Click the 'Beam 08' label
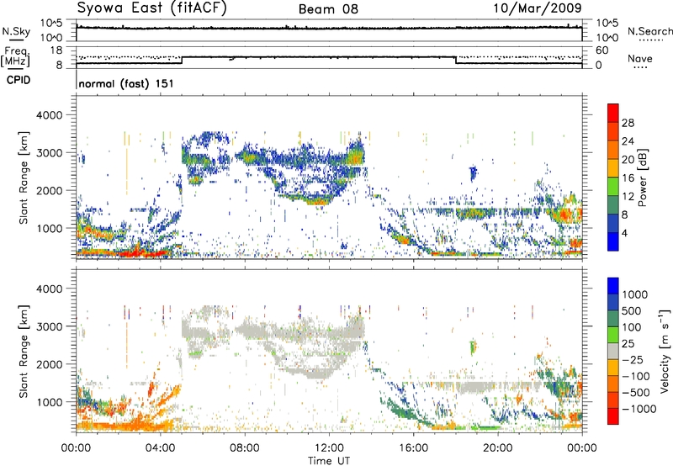 pos(328,9)
